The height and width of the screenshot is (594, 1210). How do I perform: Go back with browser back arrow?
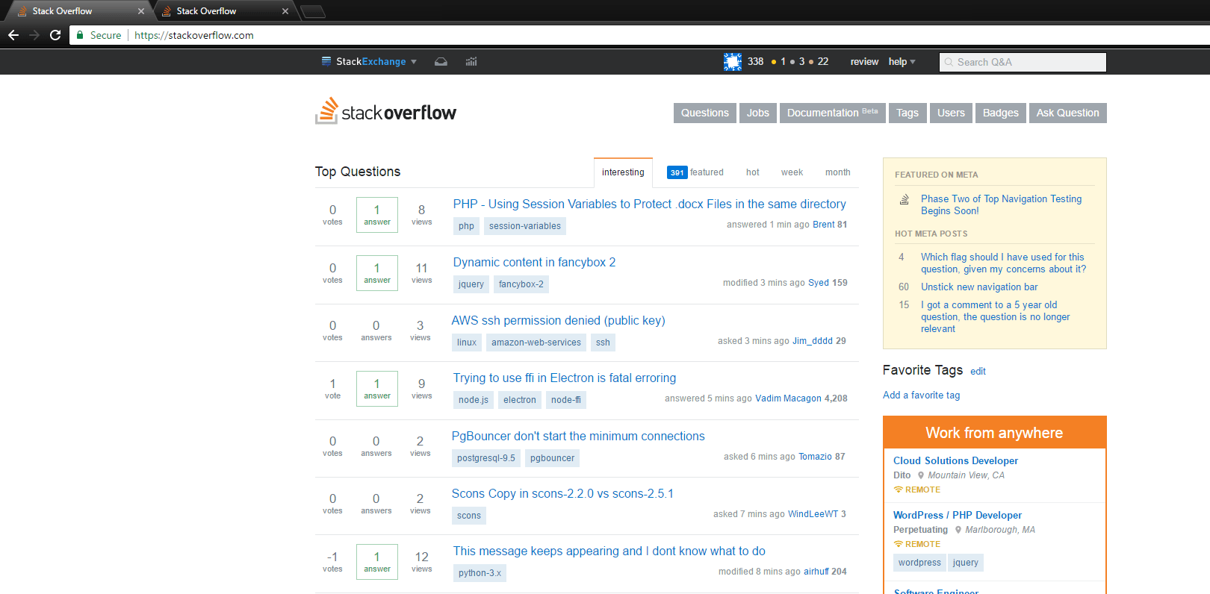13,35
